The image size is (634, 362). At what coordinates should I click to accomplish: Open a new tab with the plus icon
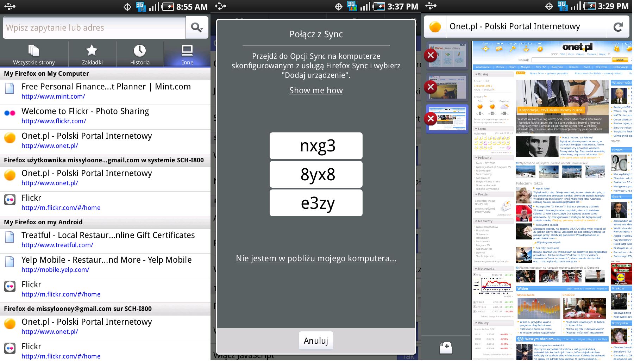[446, 347]
